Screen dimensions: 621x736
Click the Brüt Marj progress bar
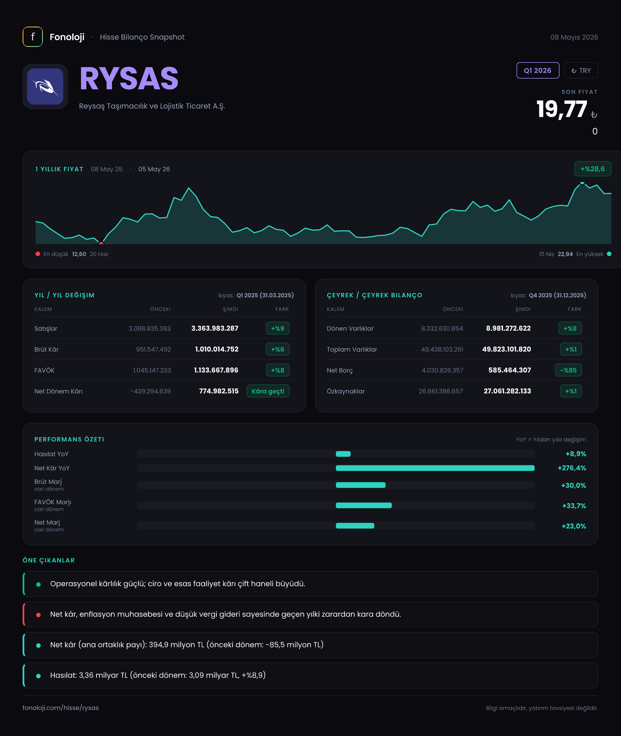336,485
